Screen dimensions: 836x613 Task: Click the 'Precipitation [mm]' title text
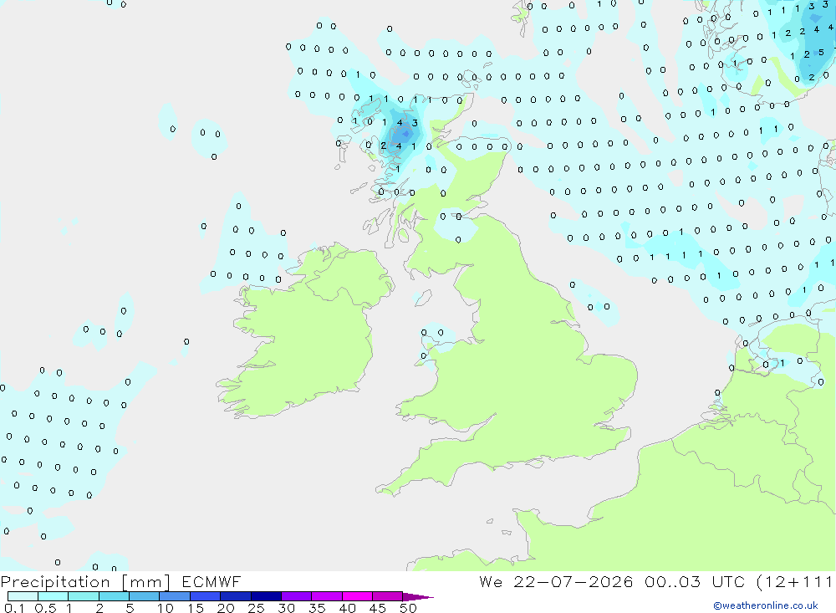point(86,581)
